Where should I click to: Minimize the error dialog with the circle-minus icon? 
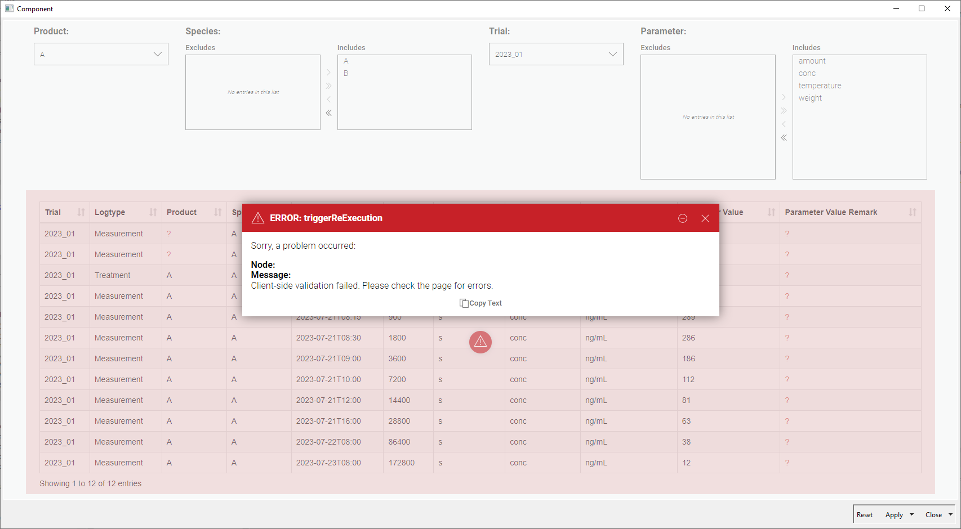click(682, 218)
